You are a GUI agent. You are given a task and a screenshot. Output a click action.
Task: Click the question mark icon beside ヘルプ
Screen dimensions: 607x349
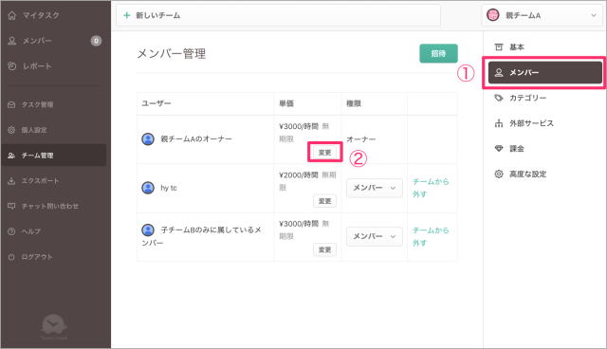click(x=11, y=231)
